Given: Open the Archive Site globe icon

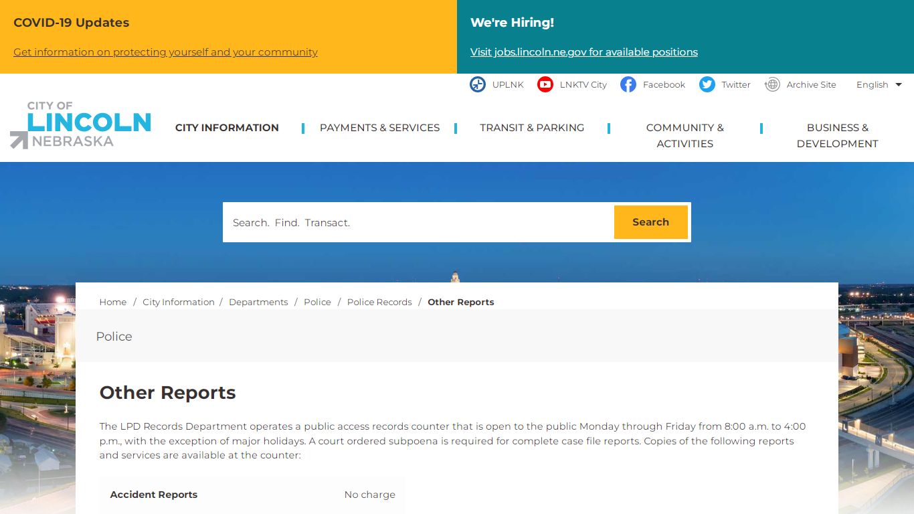Looking at the screenshot, I should pyautogui.click(x=772, y=84).
